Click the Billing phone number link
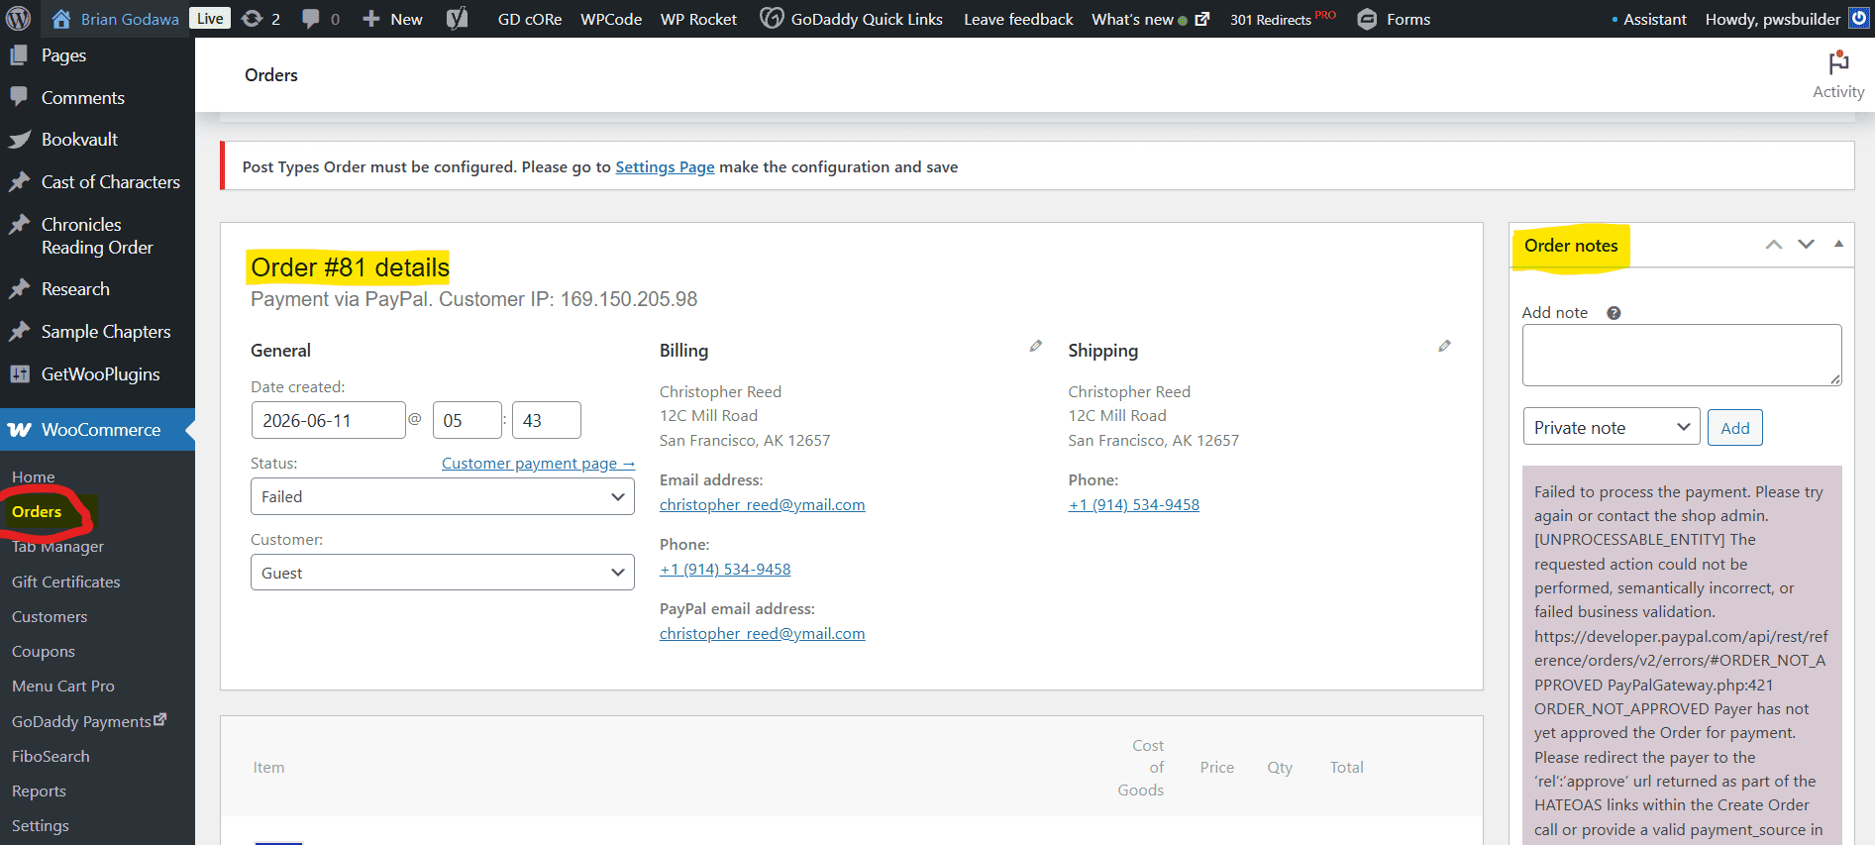Screen dimensions: 1875x845 (725, 570)
